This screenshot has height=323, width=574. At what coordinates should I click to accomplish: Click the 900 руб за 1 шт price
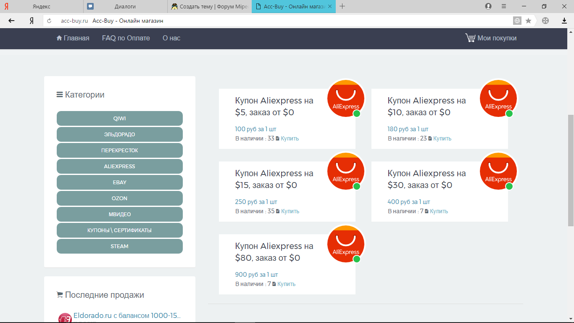[x=256, y=275]
